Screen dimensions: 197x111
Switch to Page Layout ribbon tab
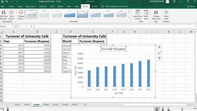point(30,6)
